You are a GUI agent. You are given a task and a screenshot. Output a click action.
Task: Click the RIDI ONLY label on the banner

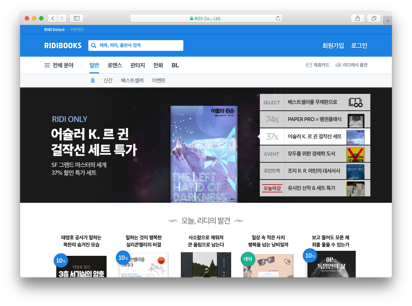coord(70,119)
